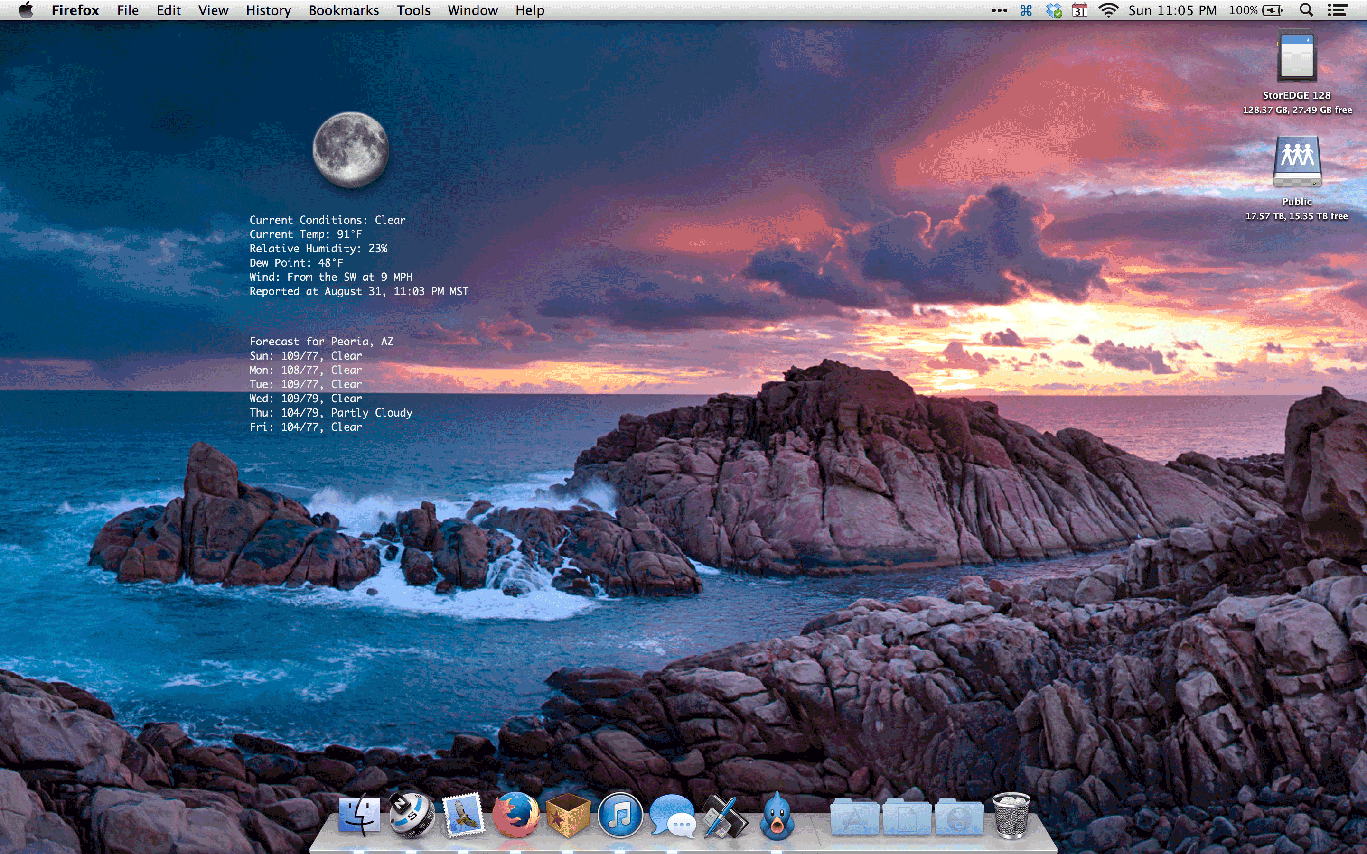
Task: Open the Messages chat bubble icon
Action: tap(672, 816)
